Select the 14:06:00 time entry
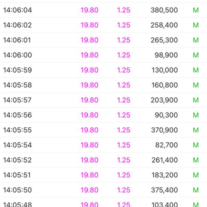207x207 pixels. click(x=18, y=55)
